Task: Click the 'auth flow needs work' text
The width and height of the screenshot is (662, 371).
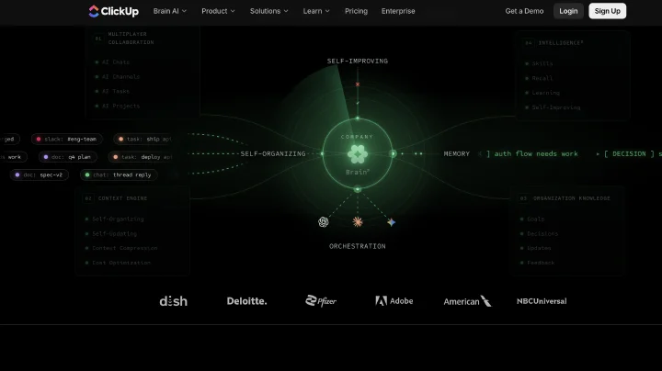Action: coord(536,154)
